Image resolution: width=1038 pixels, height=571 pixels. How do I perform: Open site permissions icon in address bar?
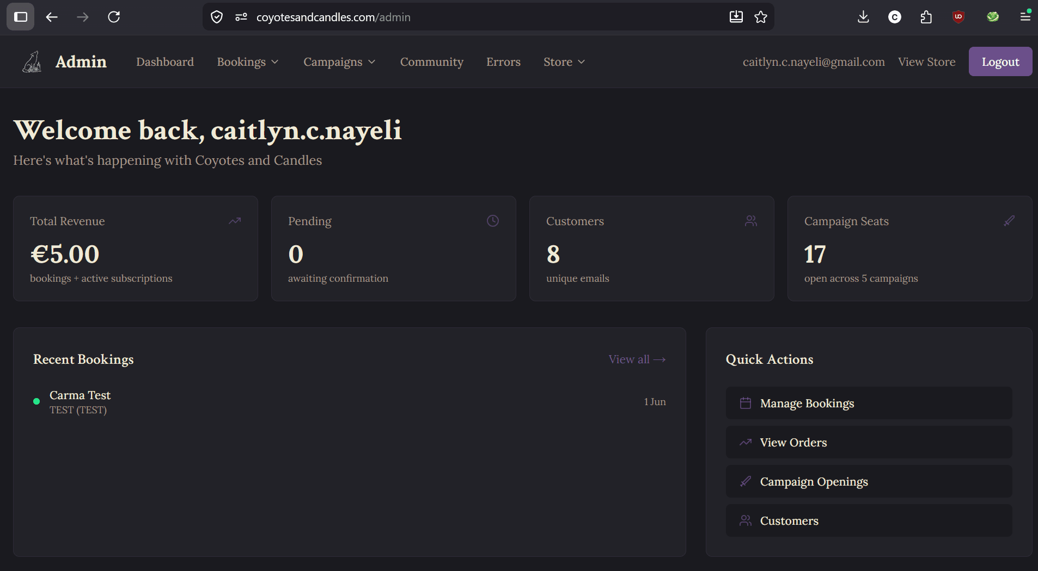coord(241,17)
